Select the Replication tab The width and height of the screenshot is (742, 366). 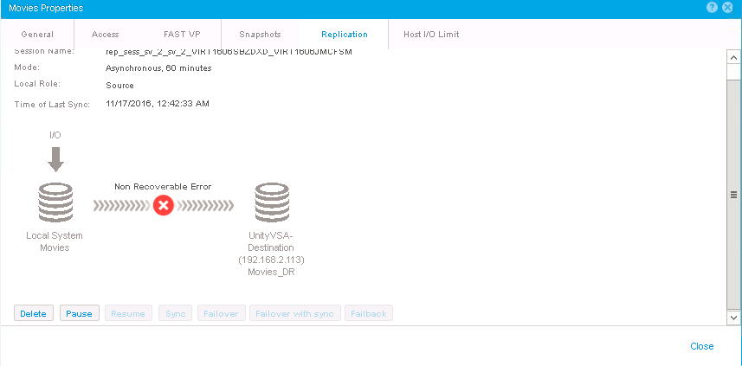coord(344,35)
